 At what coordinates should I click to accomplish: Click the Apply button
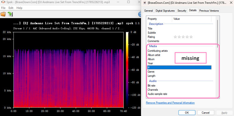[x=224, y=113]
